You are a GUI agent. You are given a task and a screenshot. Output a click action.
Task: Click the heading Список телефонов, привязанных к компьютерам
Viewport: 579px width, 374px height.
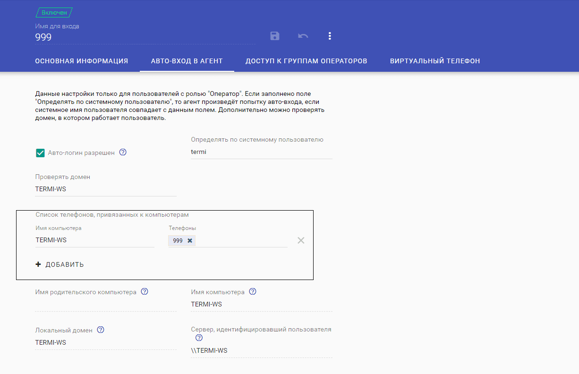coord(112,214)
